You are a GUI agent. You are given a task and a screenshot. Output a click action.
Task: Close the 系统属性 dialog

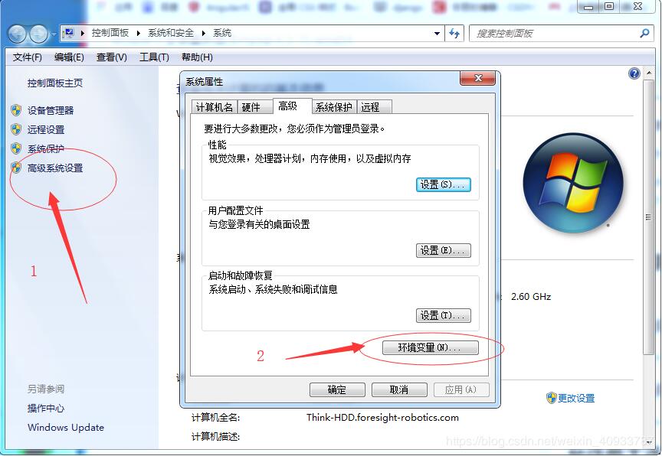(478, 78)
